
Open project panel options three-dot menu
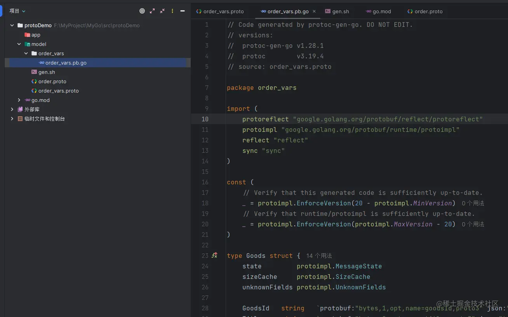[172, 11]
